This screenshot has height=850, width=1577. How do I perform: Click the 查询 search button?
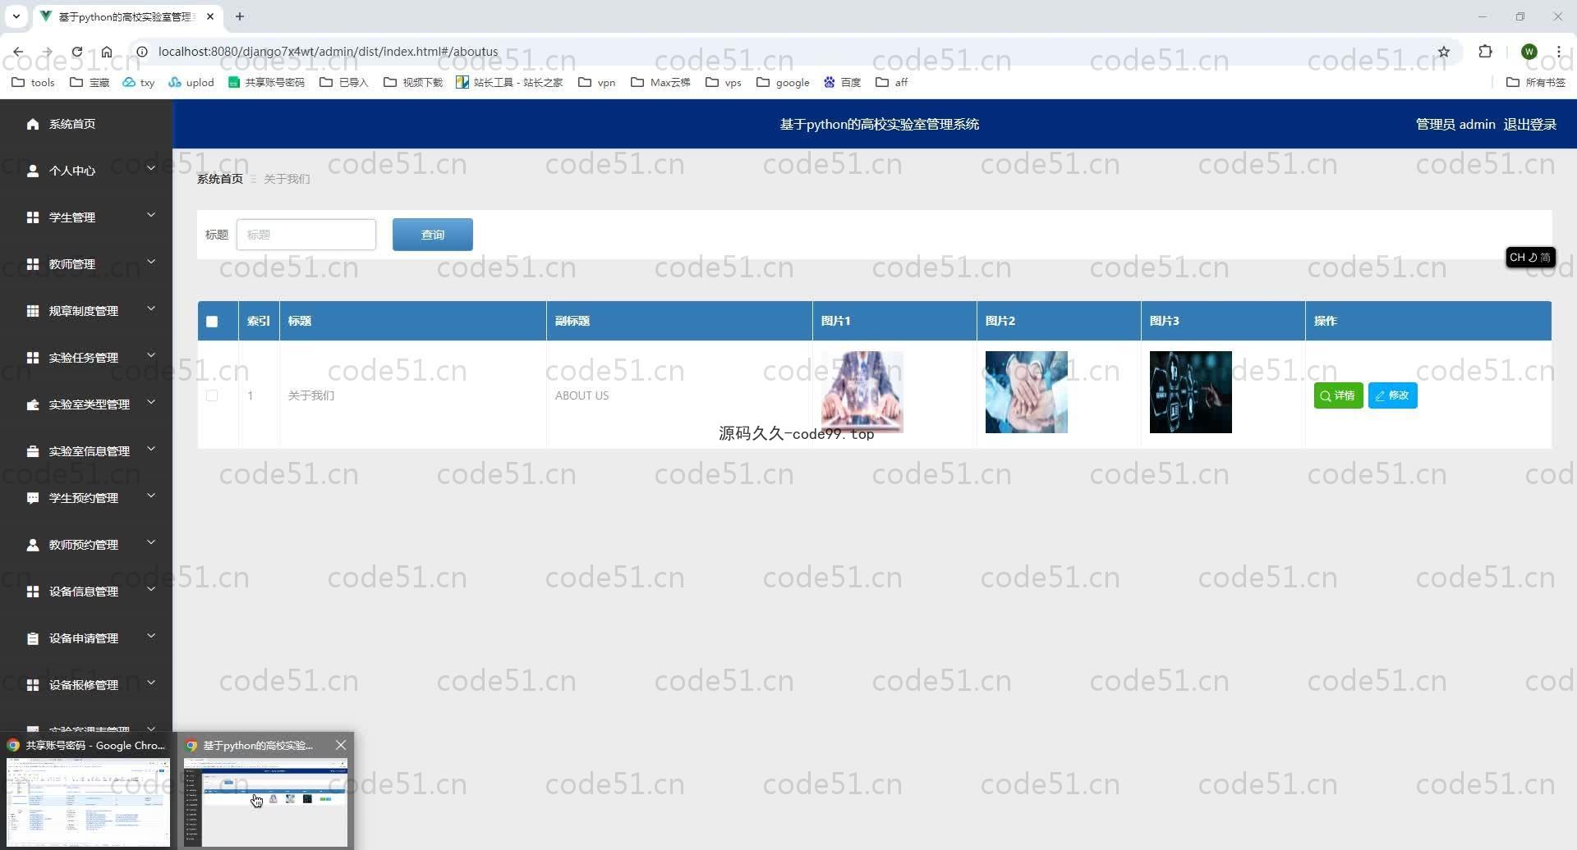pos(433,235)
